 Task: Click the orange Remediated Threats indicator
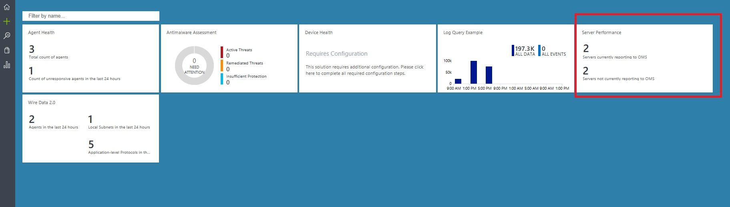222,66
